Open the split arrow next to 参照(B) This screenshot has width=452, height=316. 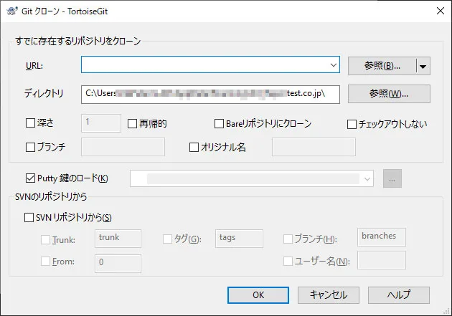[x=423, y=66]
